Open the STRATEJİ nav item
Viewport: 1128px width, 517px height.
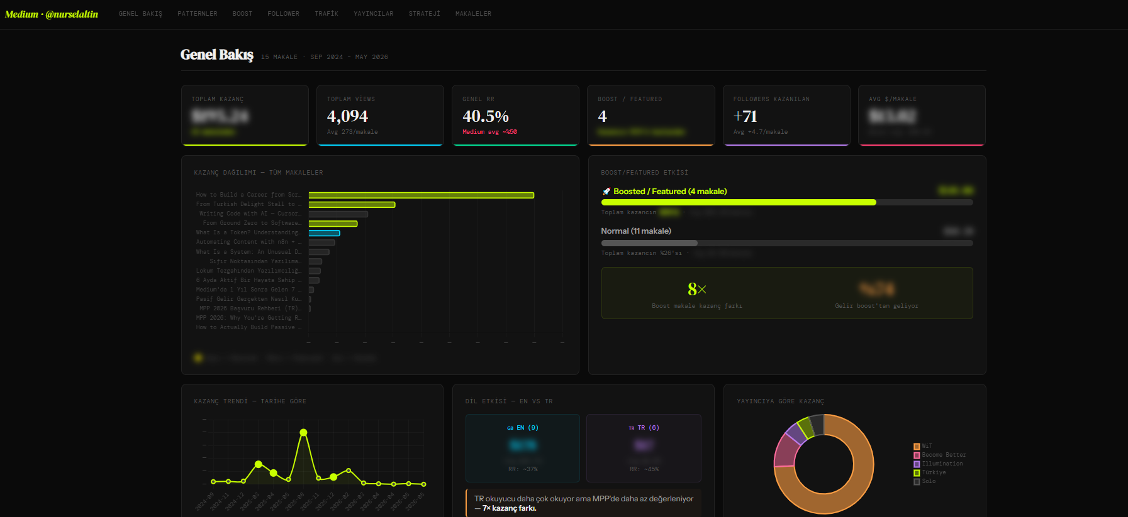pos(425,14)
